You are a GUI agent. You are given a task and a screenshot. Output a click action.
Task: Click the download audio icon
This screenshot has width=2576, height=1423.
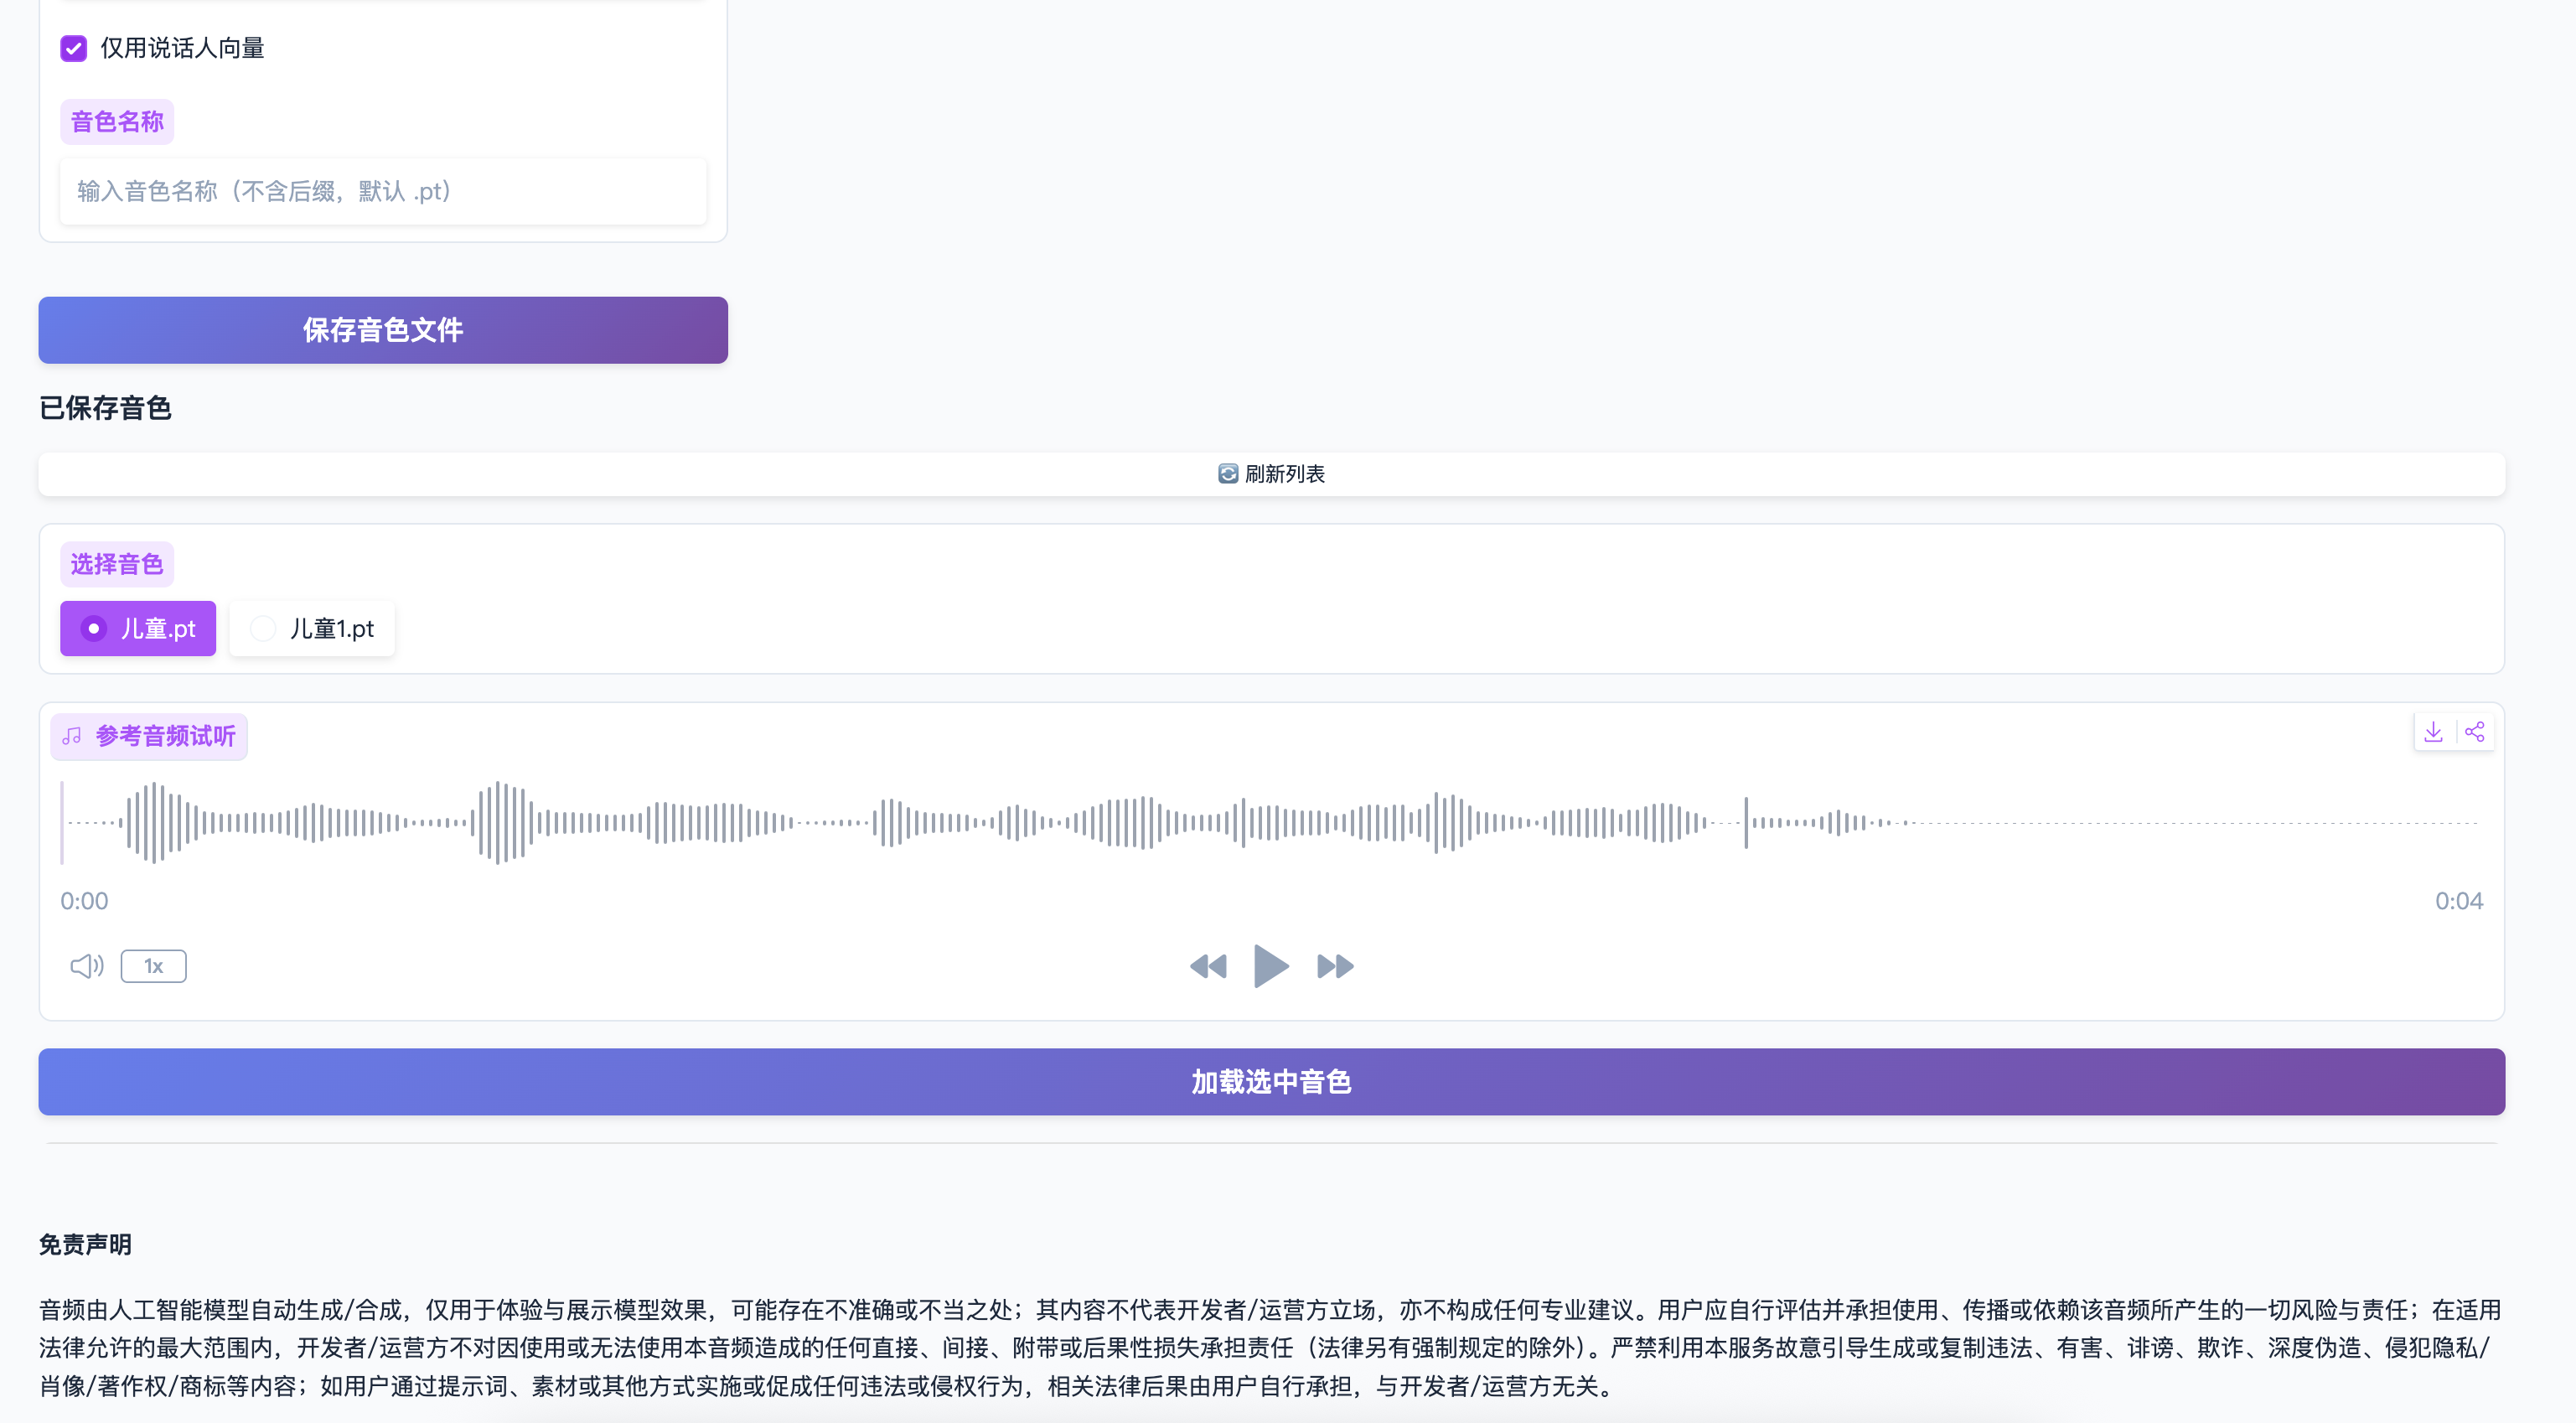pyautogui.click(x=2433, y=732)
